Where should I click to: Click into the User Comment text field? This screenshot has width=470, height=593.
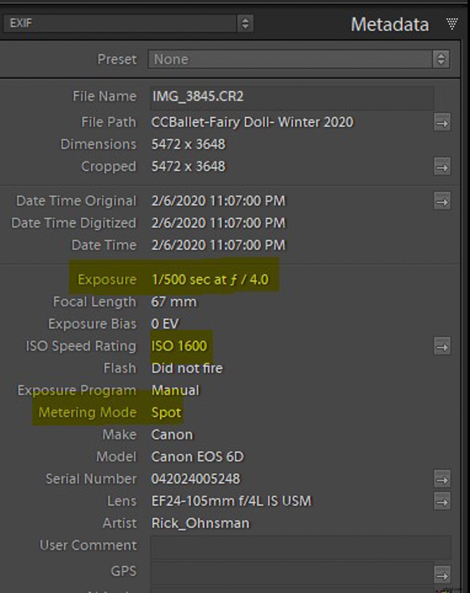coord(300,546)
